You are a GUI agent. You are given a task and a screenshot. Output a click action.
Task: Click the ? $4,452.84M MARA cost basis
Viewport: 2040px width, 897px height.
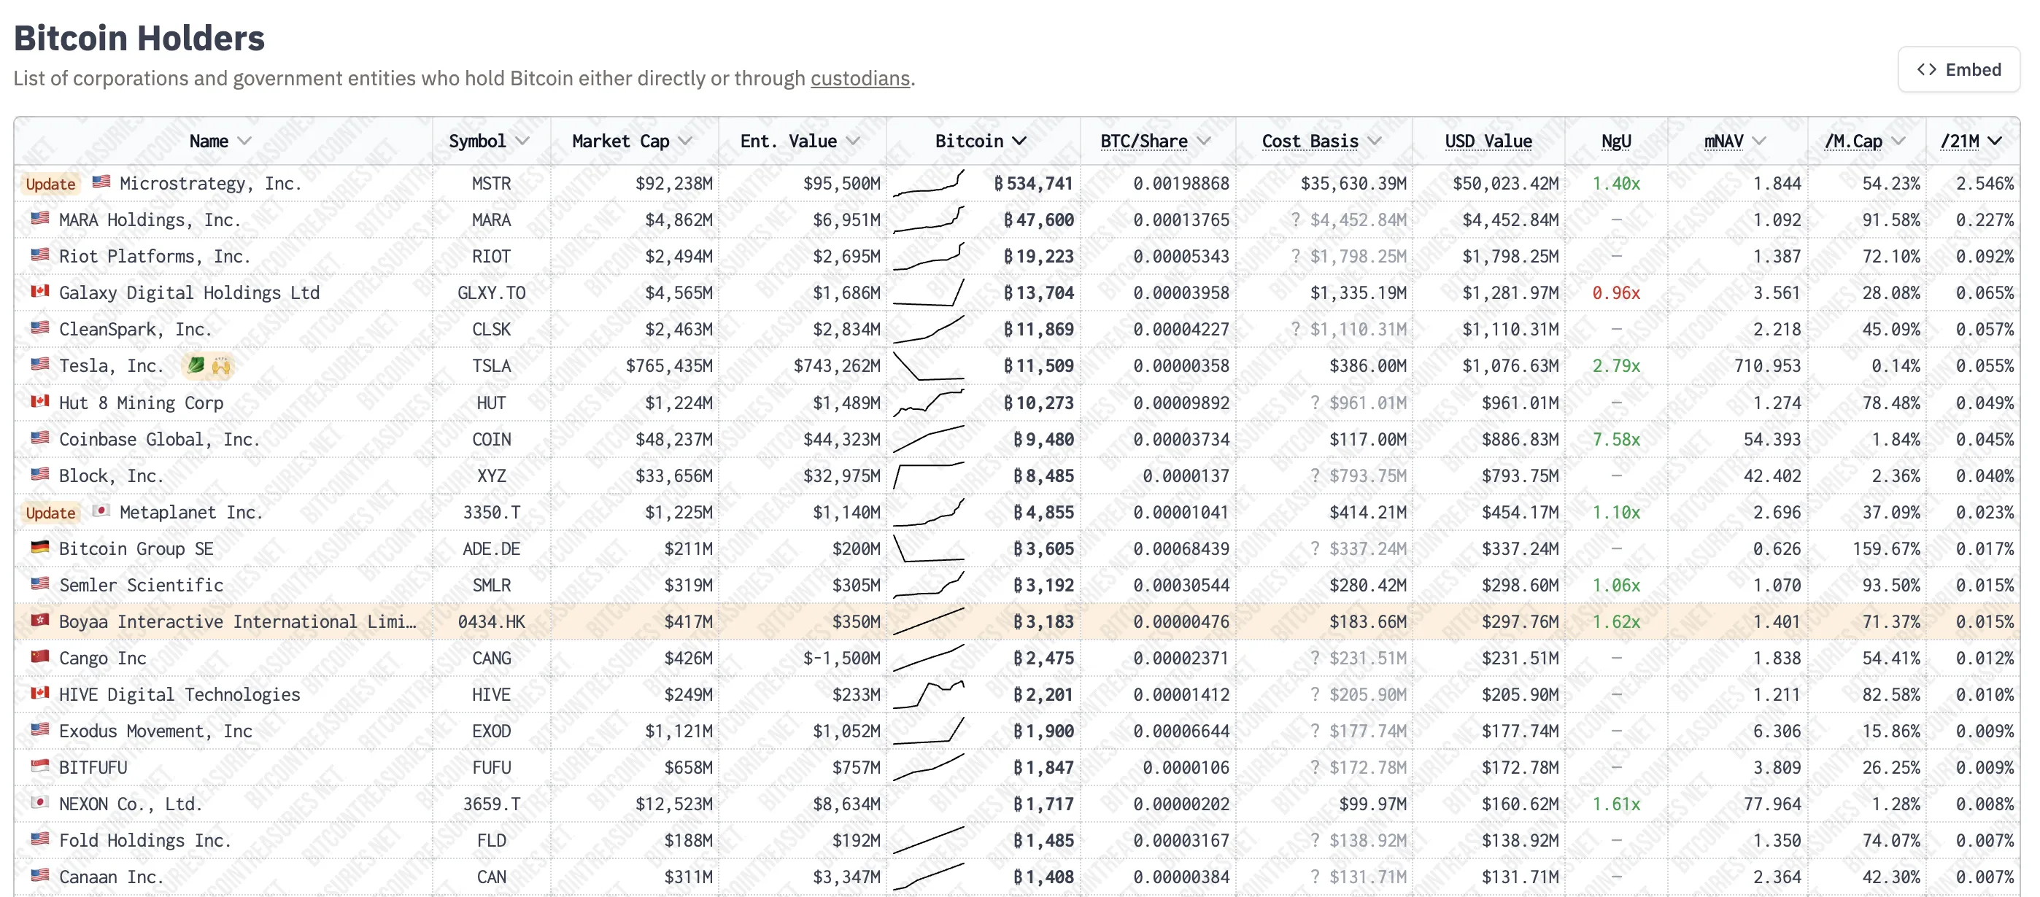coord(1348,220)
